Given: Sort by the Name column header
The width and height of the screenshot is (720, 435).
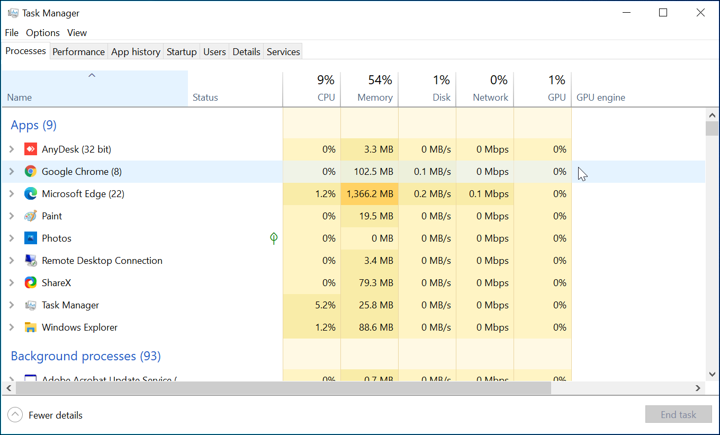Looking at the screenshot, I should click(95, 89).
